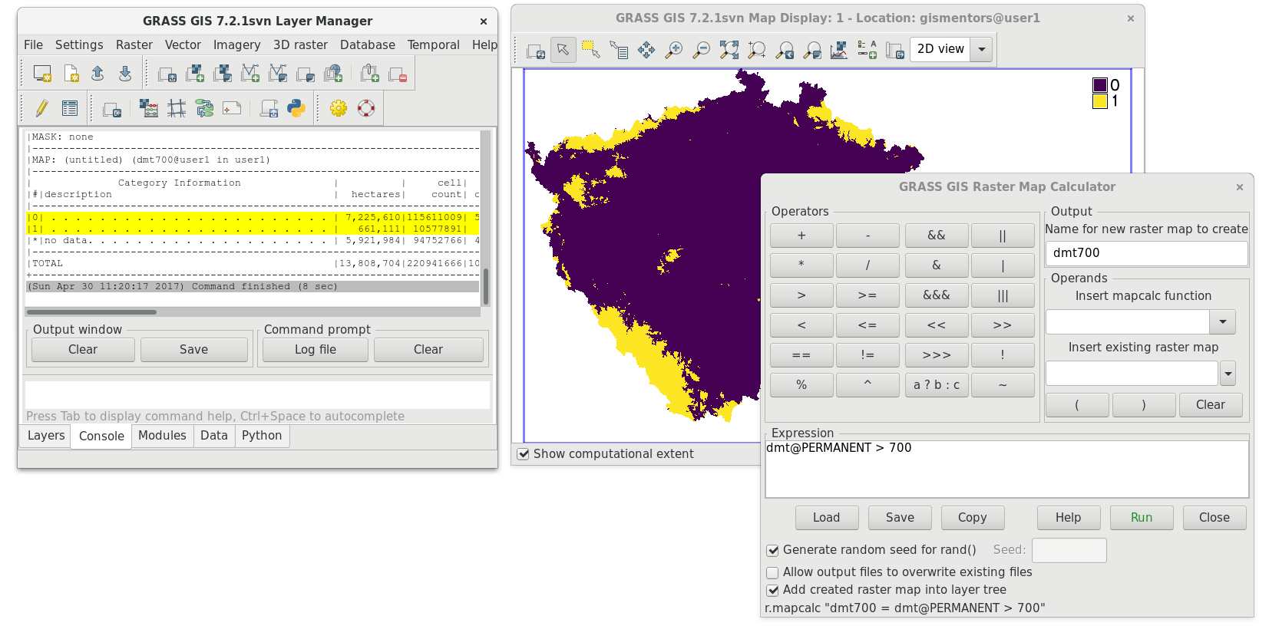Screen dimensions: 1269x626
Task: Expand Insert mapcalc function dropdown
Action: [x=1222, y=322]
